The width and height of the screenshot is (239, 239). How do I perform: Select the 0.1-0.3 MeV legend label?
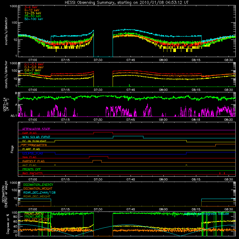(34, 64)
